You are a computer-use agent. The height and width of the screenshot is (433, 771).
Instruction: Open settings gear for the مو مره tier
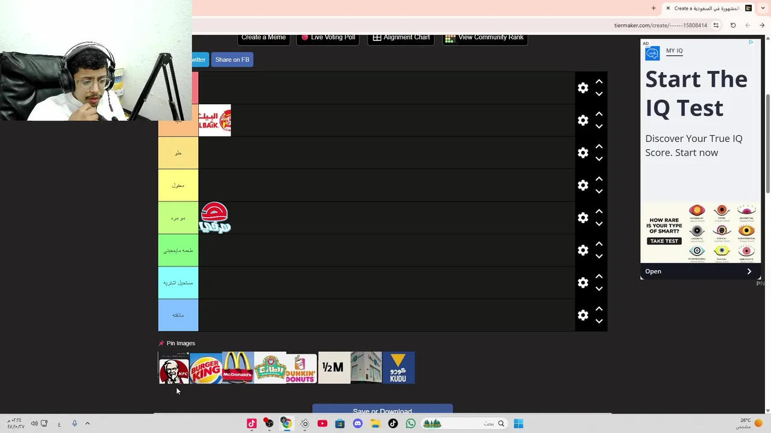click(x=582, y=218)
